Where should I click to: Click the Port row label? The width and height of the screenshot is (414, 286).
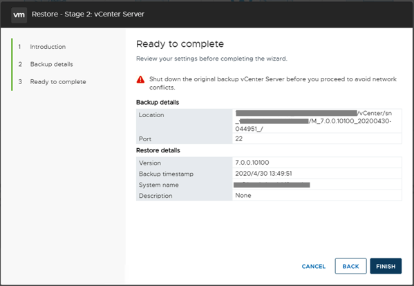[145, 139]
